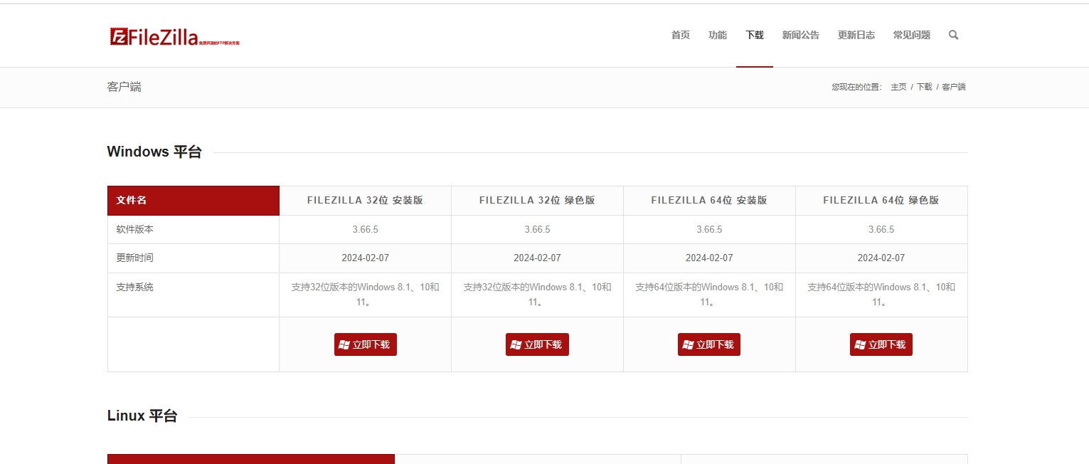Click the 客户端 breadcrumb item

[954, 87]
